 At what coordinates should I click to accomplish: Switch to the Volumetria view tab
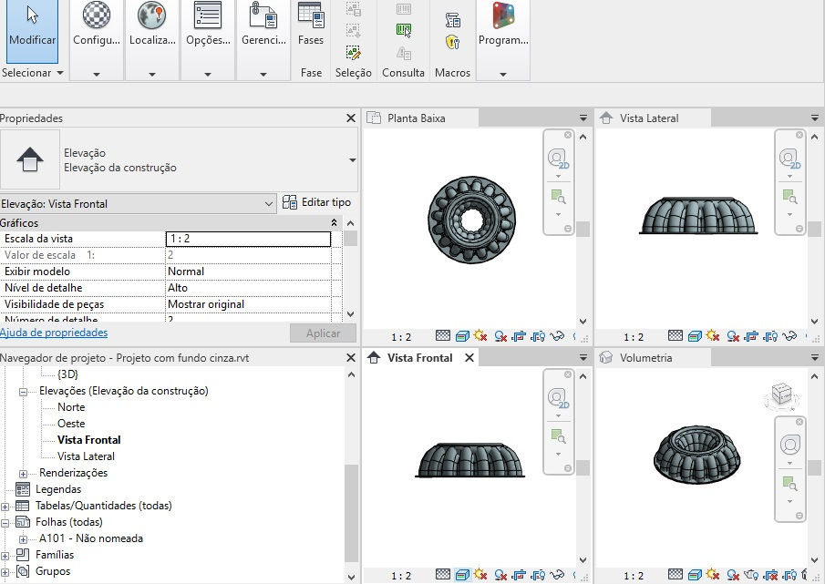click(x=645, y=358)
